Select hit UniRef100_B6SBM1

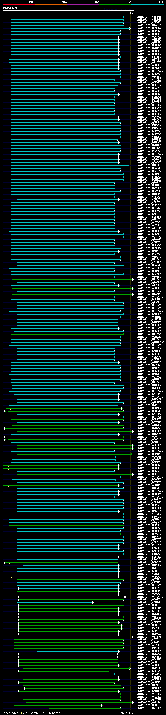point(149,57)
